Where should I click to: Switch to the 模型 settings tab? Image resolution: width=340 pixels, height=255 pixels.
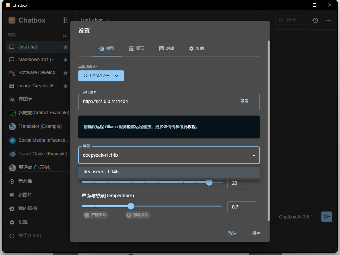(107, 48)
